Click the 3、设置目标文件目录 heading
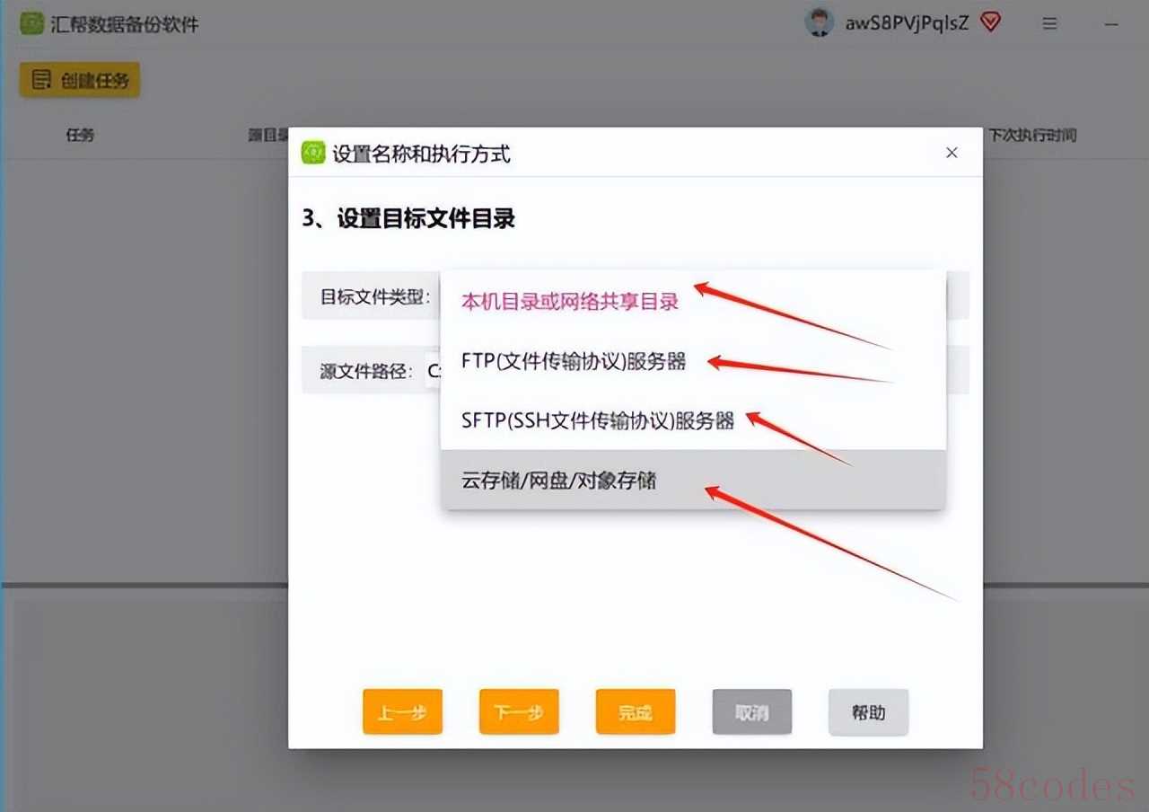 (408, 219)
